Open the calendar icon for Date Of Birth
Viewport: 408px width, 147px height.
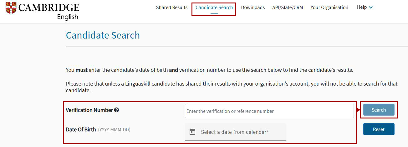(x=193, y=132)
